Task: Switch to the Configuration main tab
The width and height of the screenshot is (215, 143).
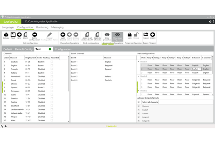Action: (x=25, y=28)
